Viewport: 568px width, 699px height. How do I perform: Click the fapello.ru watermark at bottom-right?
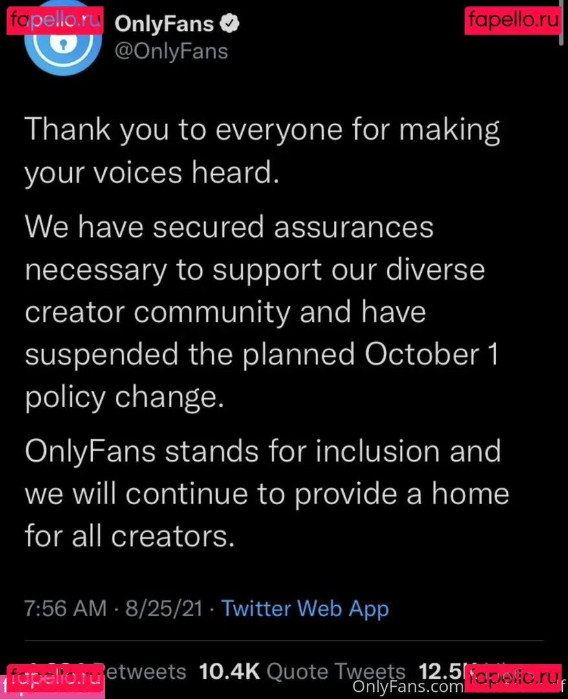tap(512, 675)
